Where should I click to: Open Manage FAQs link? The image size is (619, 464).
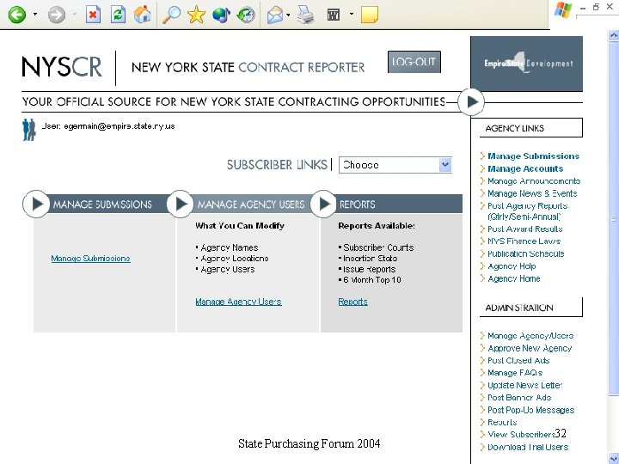pos(515,372)
